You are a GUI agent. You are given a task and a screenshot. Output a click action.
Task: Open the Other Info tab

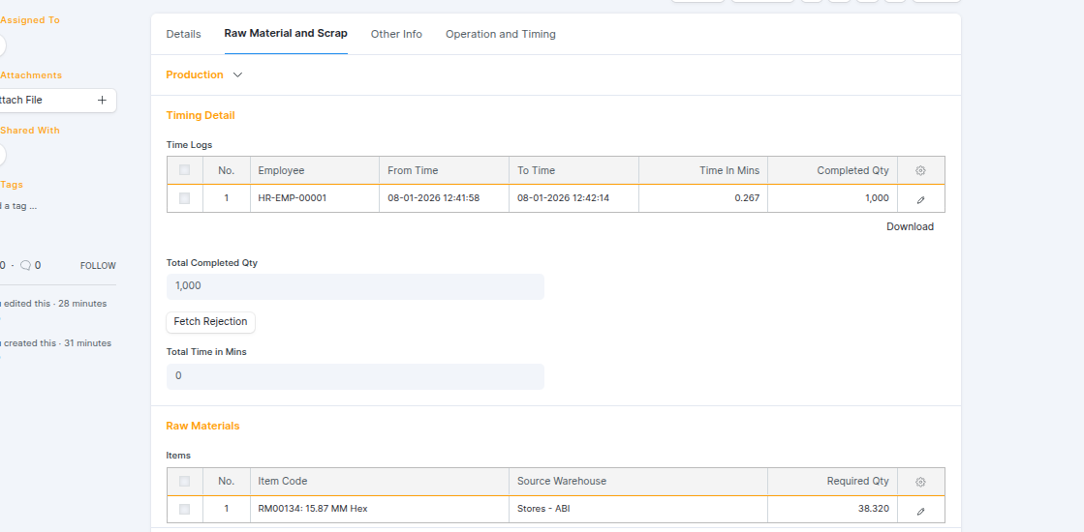[x=396, y=34]
